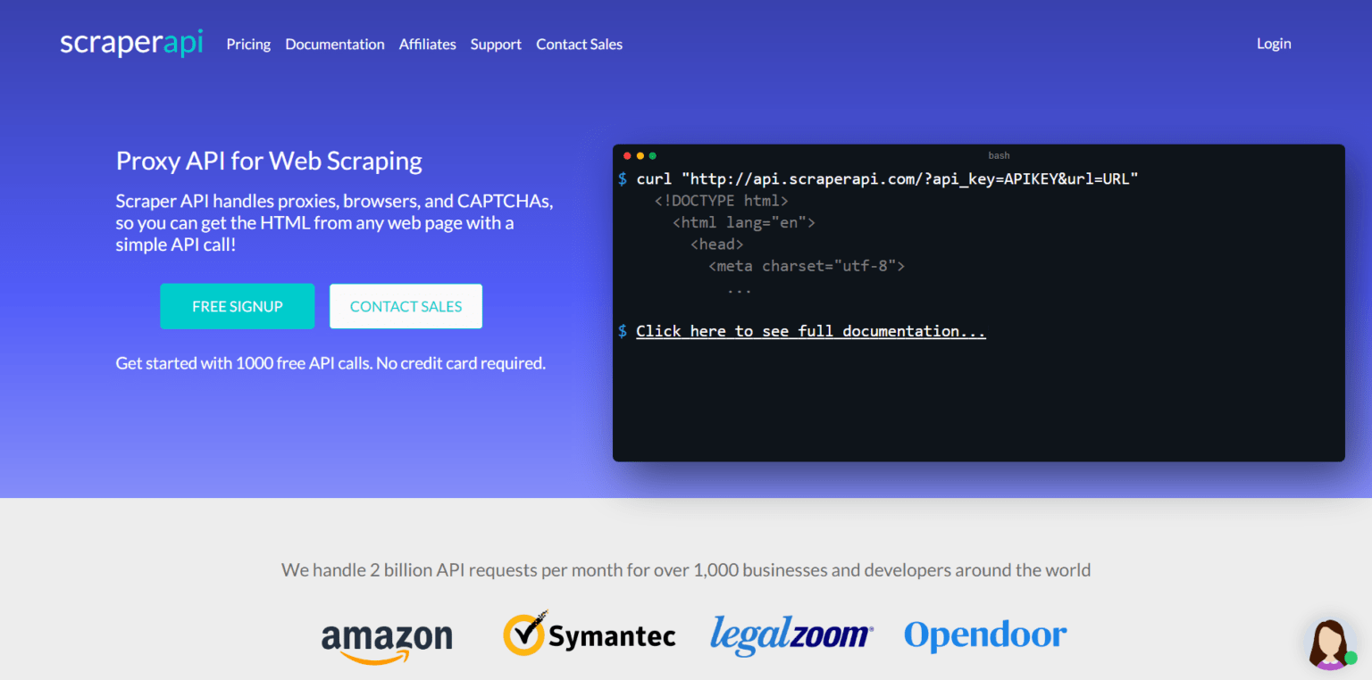Click the scraperapi logo
The width and height of the screenshot is (1372, 680).
pyautogui.click(x=130, y=42)
